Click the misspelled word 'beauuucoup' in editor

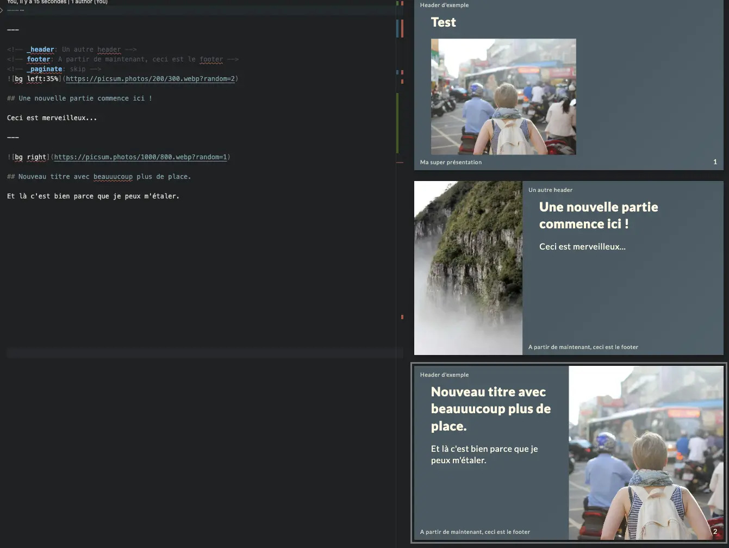[x=113, y=177]
